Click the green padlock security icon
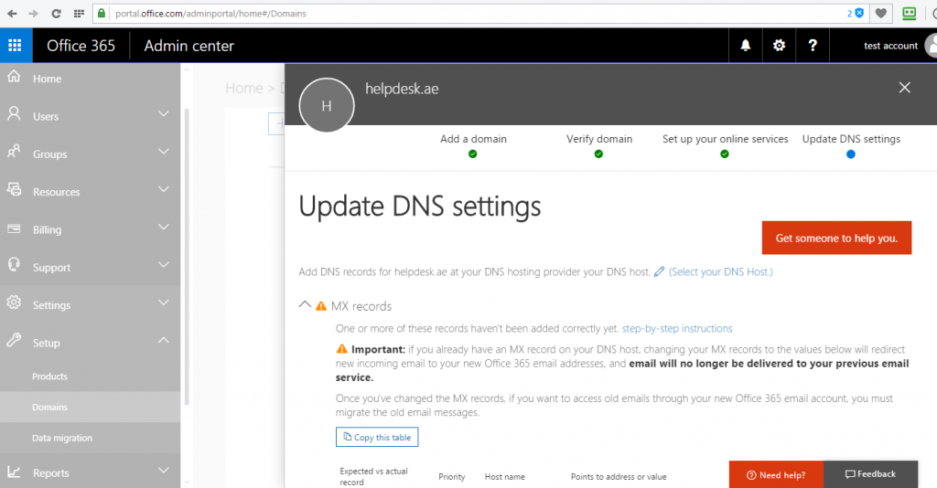Screen dimensions: 937x488 pos(102,13)
